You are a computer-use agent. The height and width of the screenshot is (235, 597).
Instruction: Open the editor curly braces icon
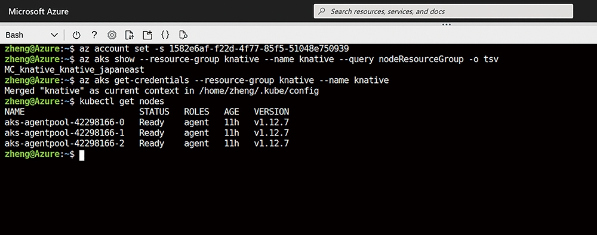(165, 35)
